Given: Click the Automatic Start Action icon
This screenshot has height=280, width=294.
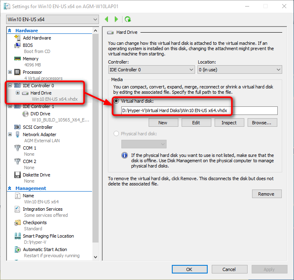Looking at the screenshot, I should (x=18, y=249).
